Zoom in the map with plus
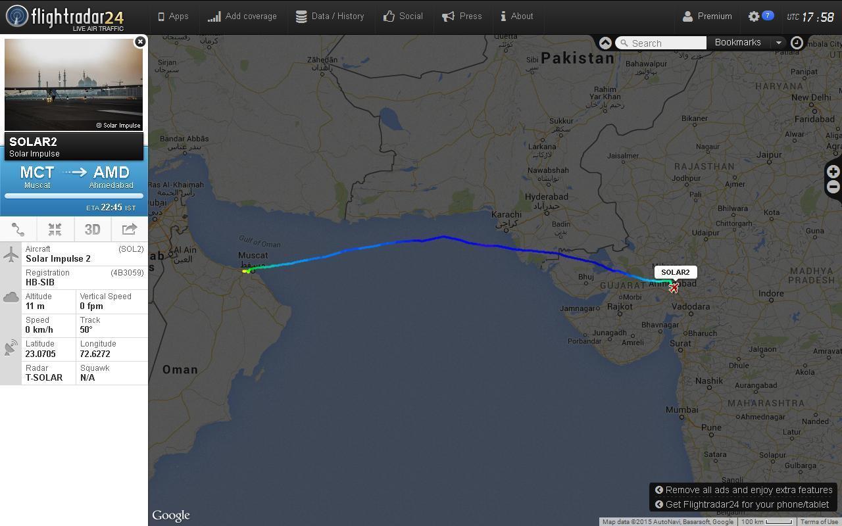 tap(833, 172)
